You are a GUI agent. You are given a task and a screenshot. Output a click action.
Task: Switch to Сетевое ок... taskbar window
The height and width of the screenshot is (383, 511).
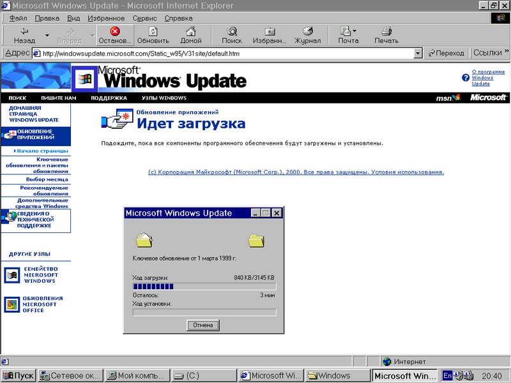[71, 375]
